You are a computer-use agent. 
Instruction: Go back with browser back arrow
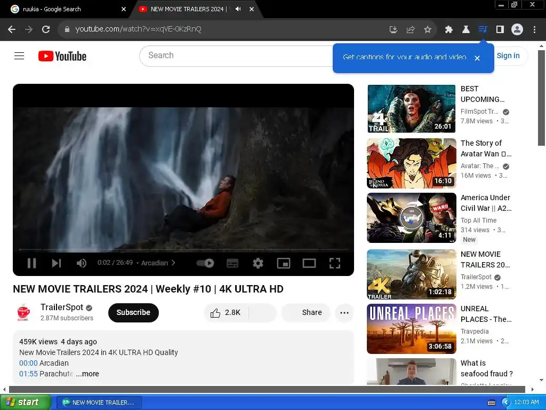[12, 29]
